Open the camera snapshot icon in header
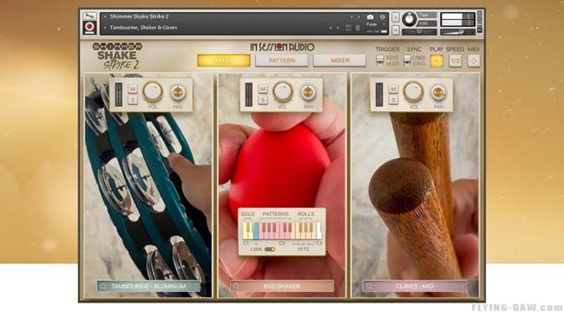Screen dimensions: 564x312 point(371,16)
